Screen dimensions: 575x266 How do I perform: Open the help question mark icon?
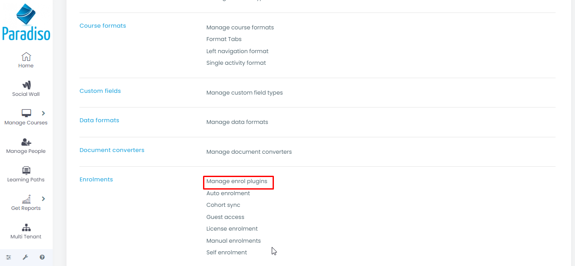pos(42,257)
